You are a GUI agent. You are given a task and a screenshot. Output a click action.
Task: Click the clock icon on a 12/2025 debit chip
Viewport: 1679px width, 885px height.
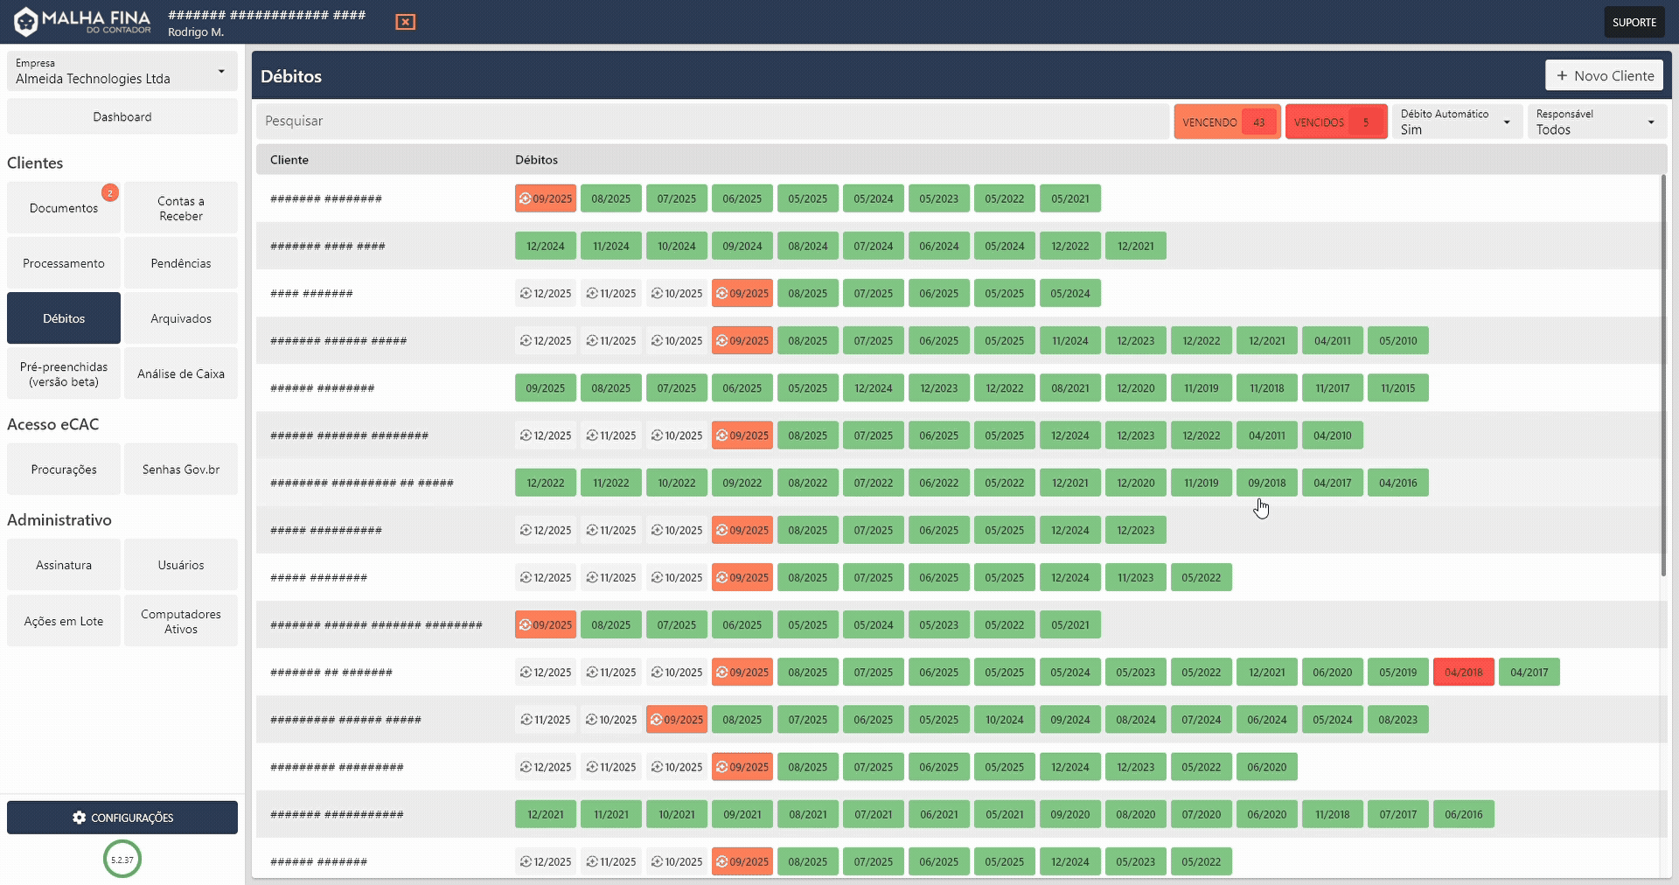pyautogui.click(x=525, y=293)
